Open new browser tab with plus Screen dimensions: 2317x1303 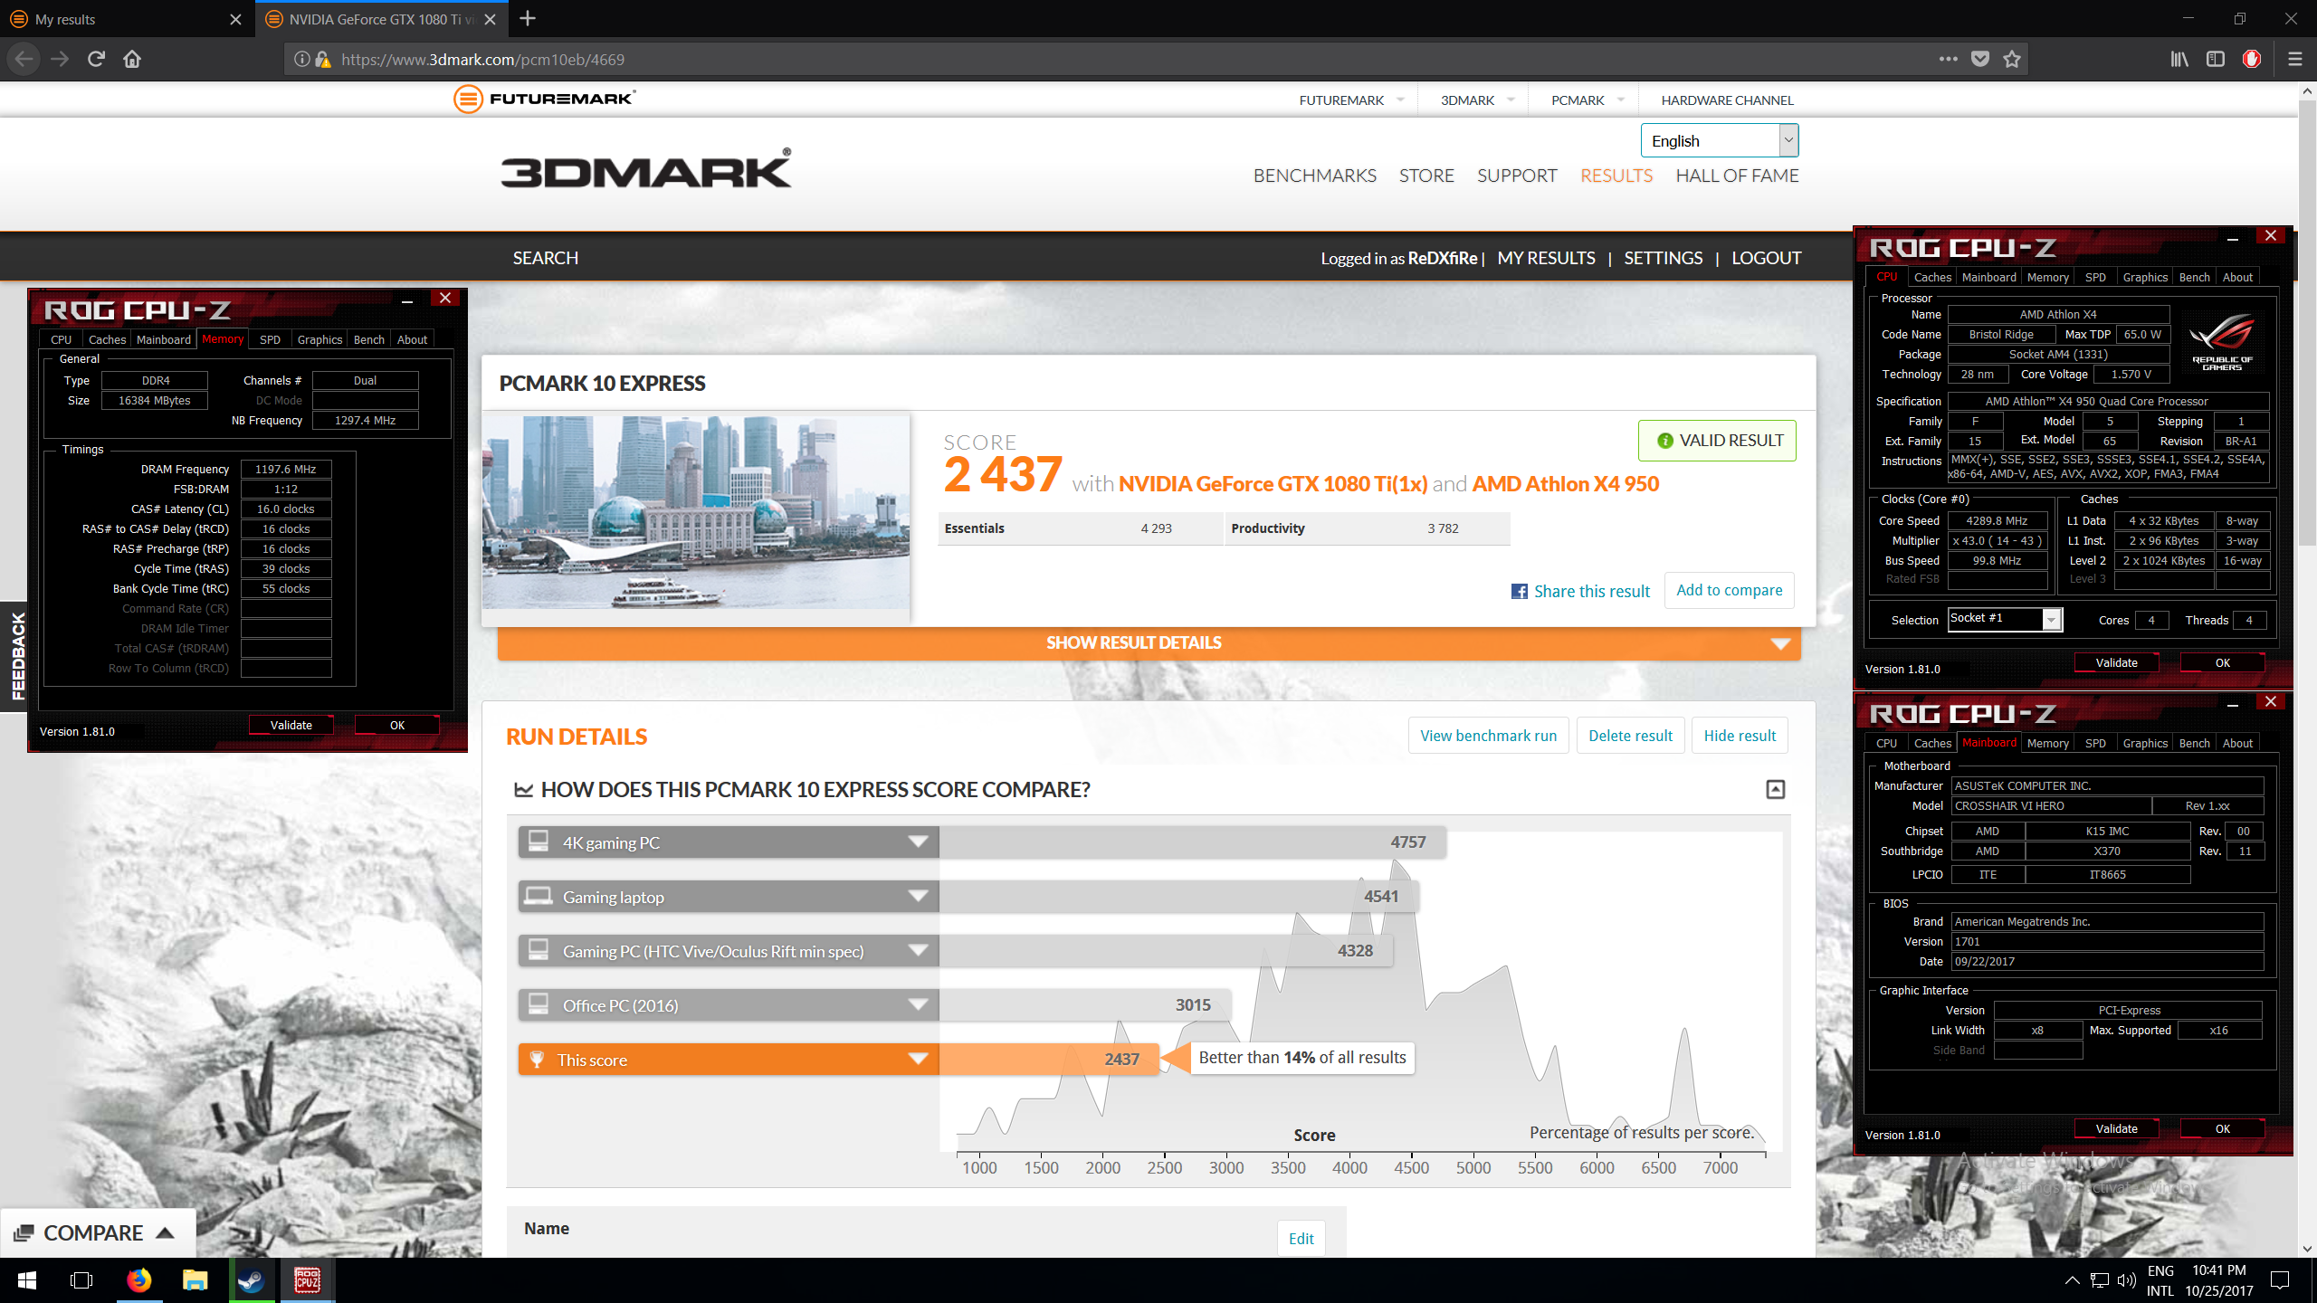(529, 18)
